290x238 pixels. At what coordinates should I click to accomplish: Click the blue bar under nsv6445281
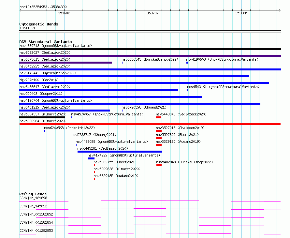(120, 152)
